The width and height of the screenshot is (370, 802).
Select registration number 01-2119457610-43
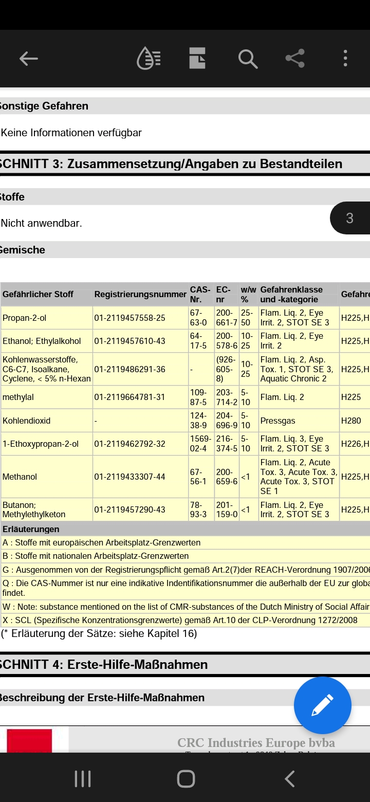tap(129, 341)
